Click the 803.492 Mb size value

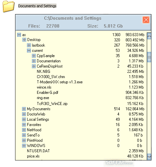(135, 40)
